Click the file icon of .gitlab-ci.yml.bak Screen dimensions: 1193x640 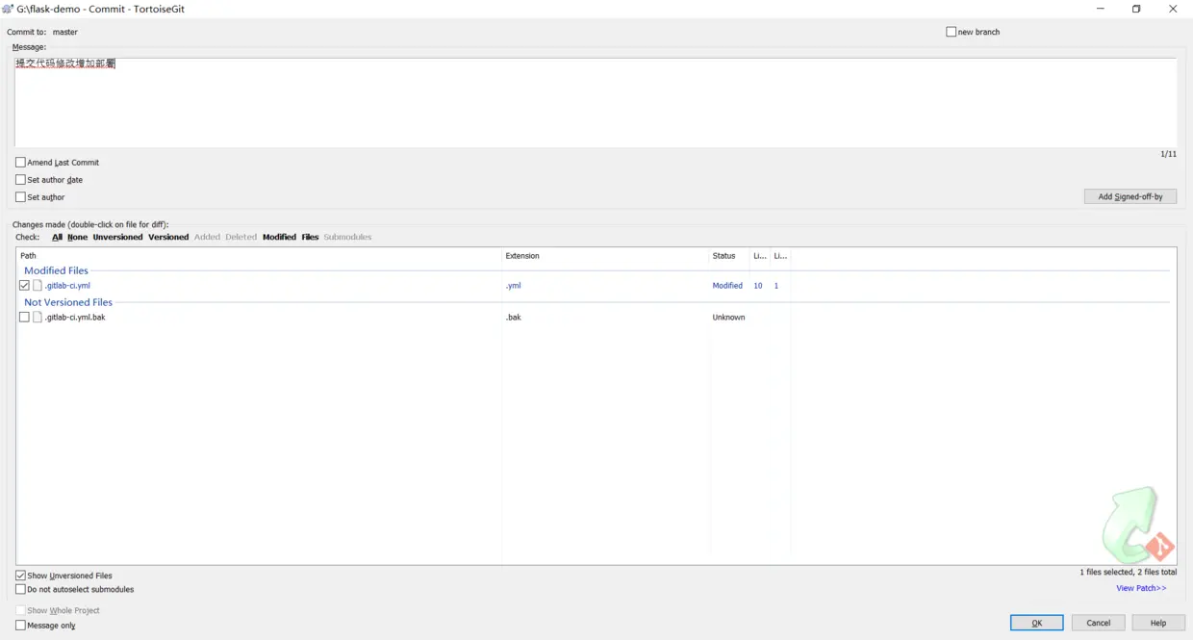click(x=38, y=318)
